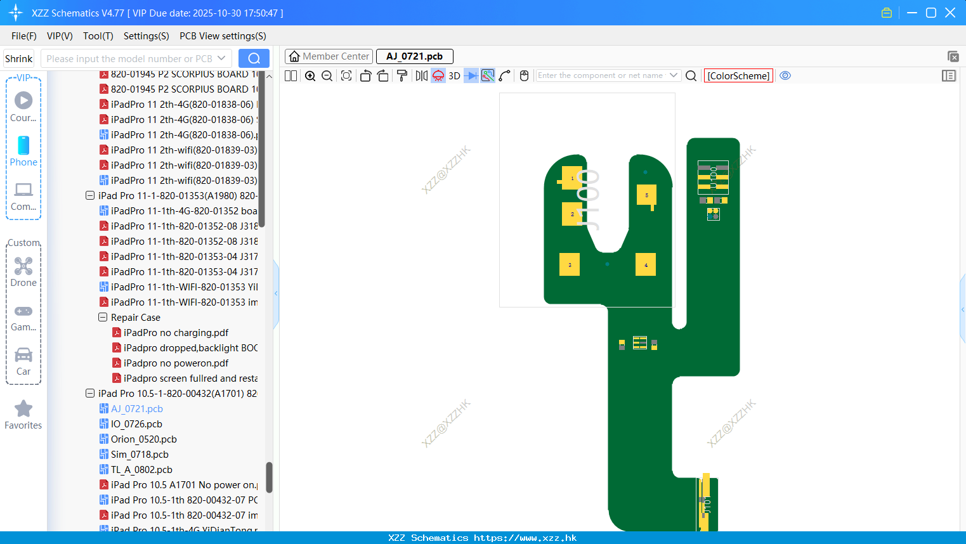Select the Car category
This screenshot has height=544, width=966.
23,361
